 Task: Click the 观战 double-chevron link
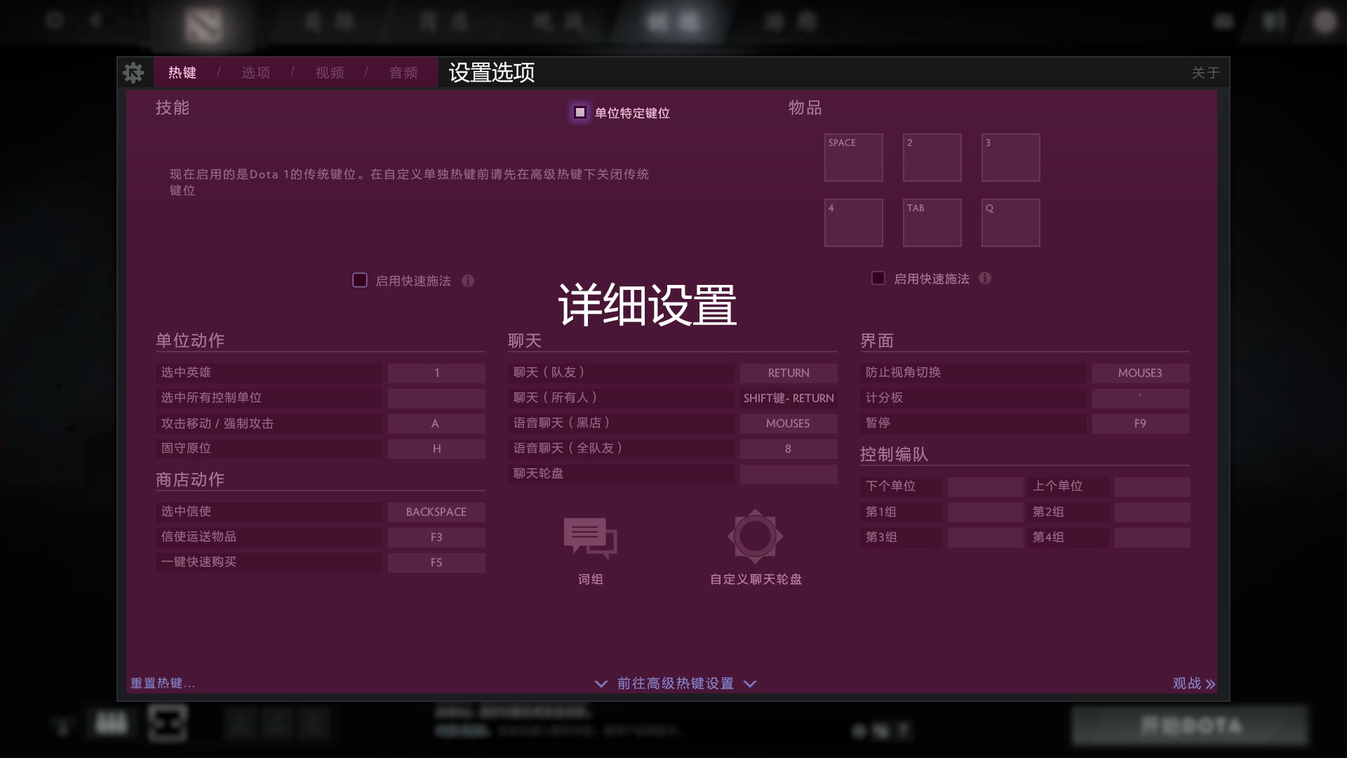(1194, 684)
